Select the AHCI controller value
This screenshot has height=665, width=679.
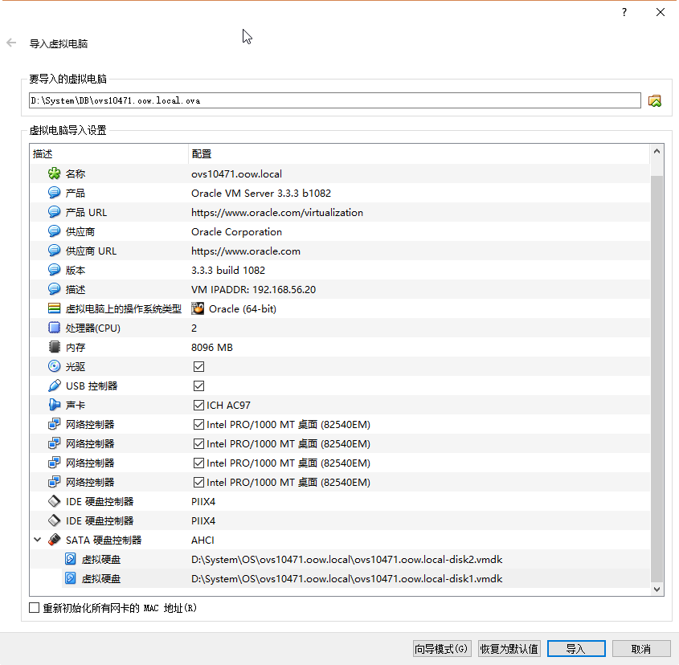(202, 541)
